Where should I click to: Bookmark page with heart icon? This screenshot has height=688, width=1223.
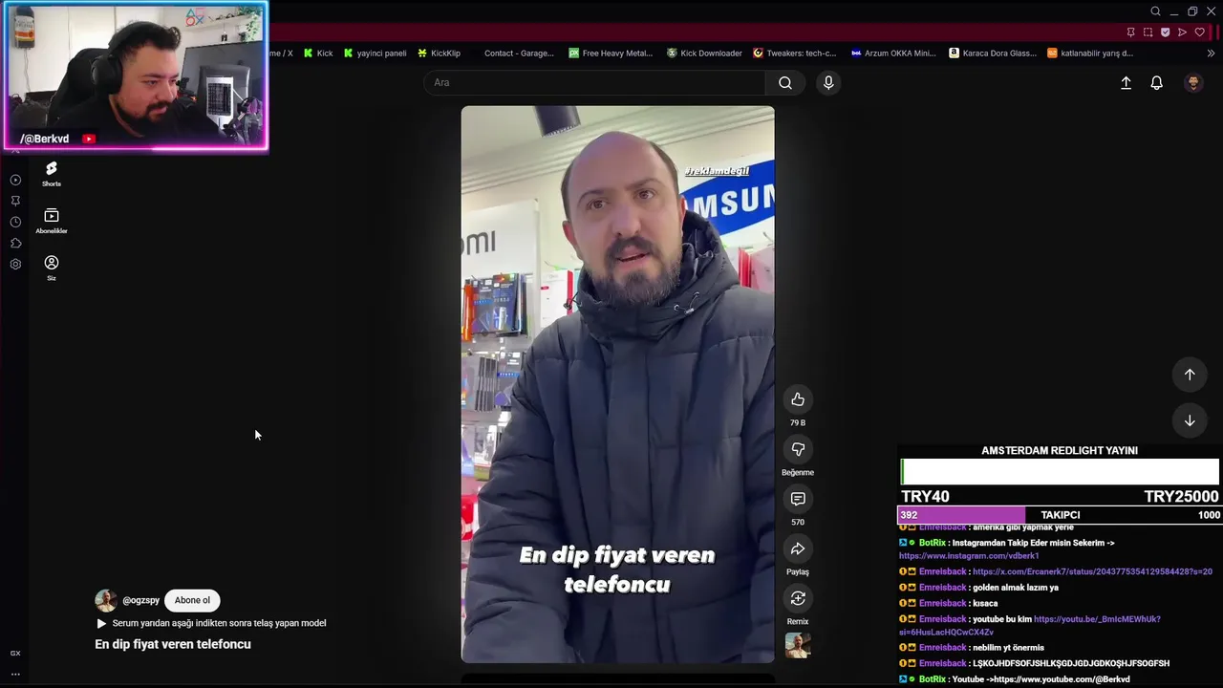(1199, 32)
